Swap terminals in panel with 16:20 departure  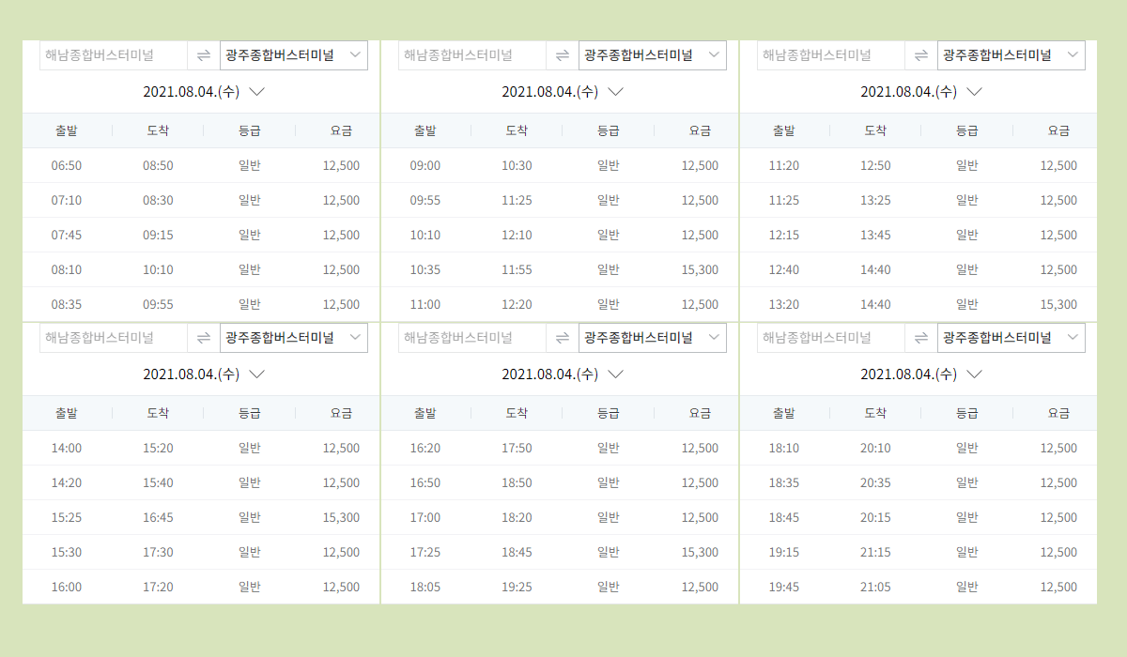tap(563, 337)
